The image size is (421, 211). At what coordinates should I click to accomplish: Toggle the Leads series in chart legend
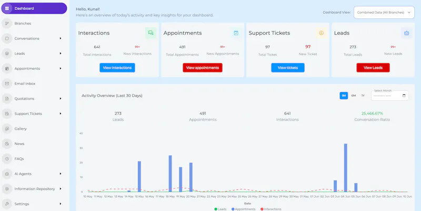(220, 209)
